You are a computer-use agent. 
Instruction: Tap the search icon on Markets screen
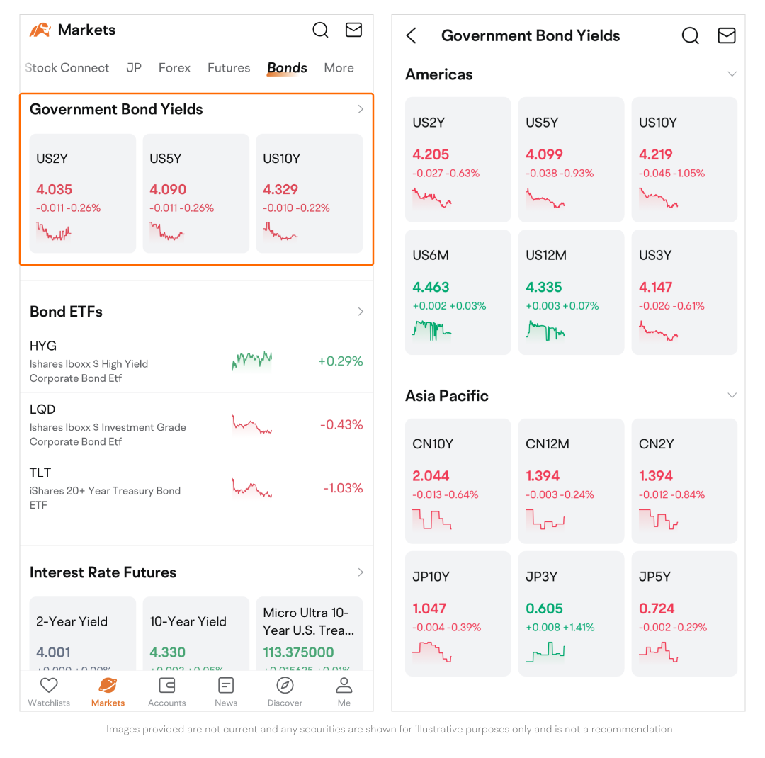[320, 30]
